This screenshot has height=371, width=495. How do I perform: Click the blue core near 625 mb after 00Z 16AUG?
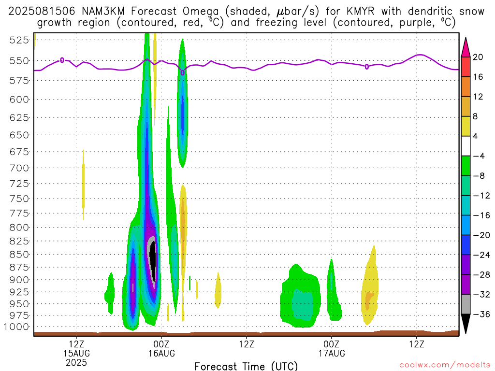coord(182,115)
